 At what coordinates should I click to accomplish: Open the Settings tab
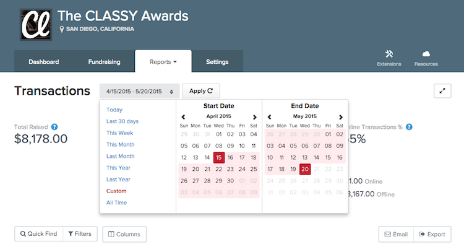click(x=217, y=62)
